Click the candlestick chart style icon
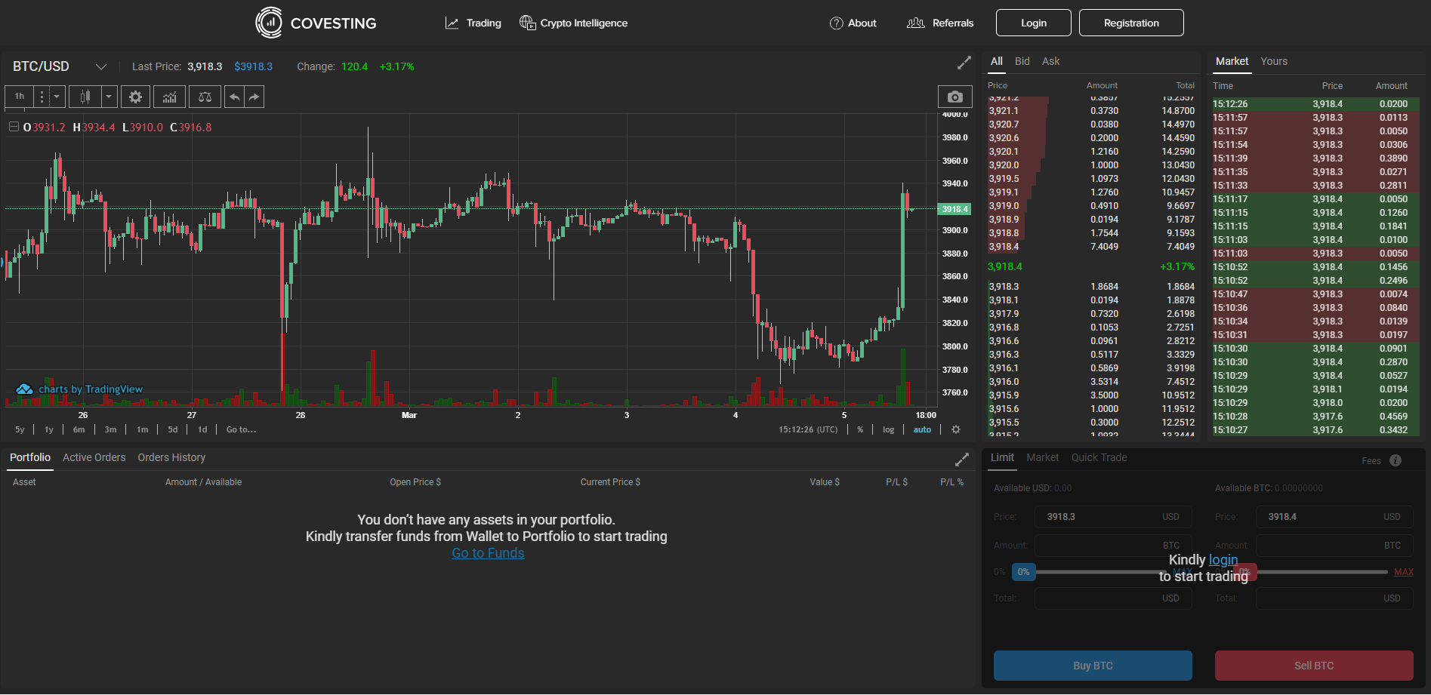Image resolution: width=1431 pixels, height=695 pixels. pos(85,97)
